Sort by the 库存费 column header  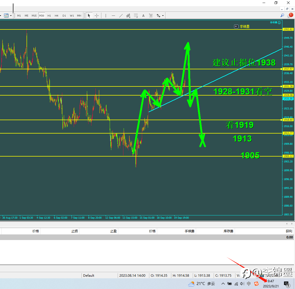[x=228, y=231]
